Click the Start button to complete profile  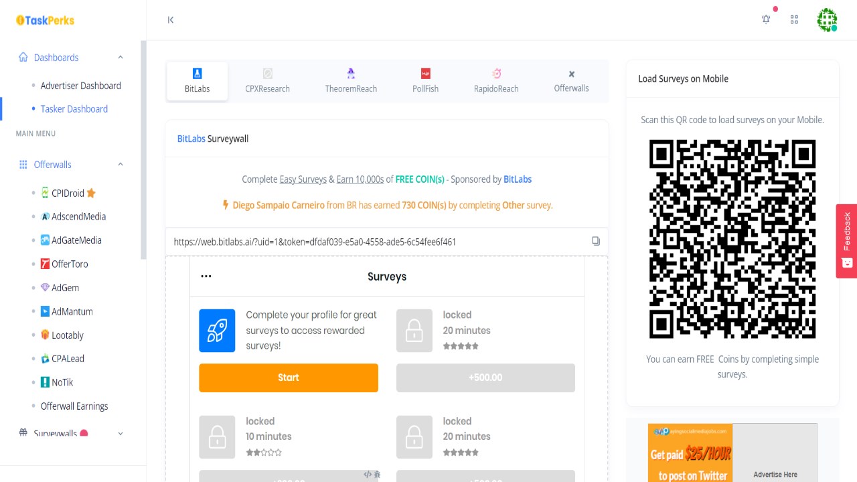(289, 378)
